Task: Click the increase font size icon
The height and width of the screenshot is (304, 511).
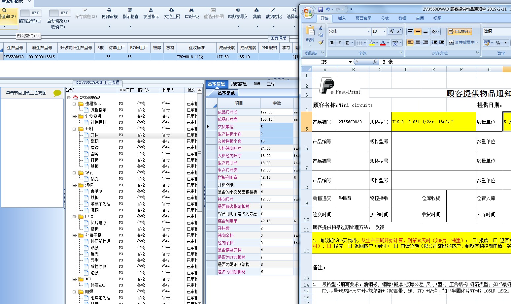Action: tap(392, 31)
